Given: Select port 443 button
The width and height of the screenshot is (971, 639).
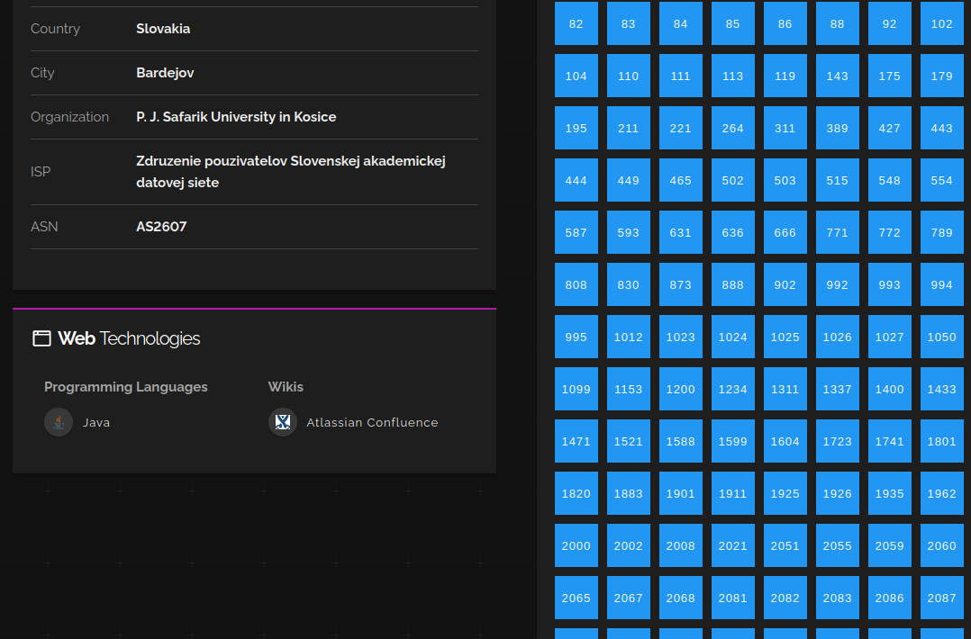Looking at the screenshot, I should pyautogui.click(x=941, y=128).
